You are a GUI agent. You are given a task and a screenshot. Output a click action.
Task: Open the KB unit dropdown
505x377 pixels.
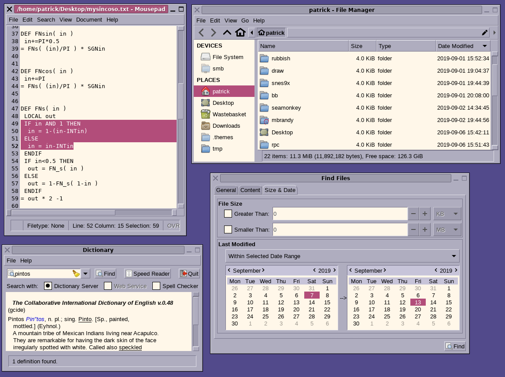tap(447, 214)
